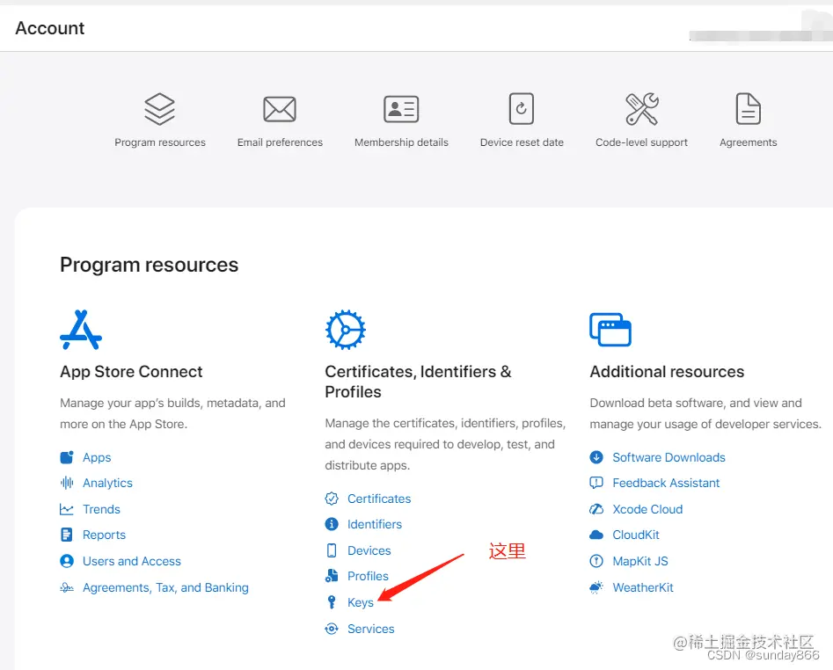Open the Devices link
Screen dimensions: 833x670
[369, 550]
